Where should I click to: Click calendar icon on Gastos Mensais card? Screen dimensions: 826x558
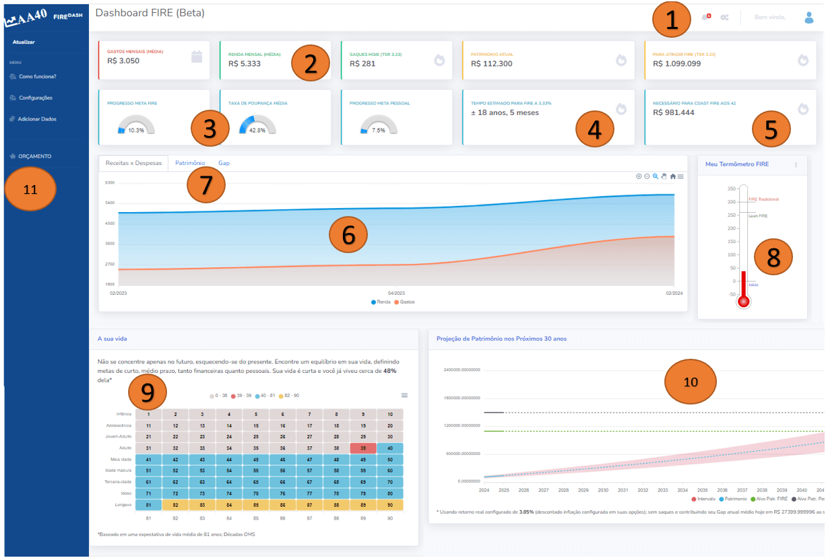click(197, 57)
